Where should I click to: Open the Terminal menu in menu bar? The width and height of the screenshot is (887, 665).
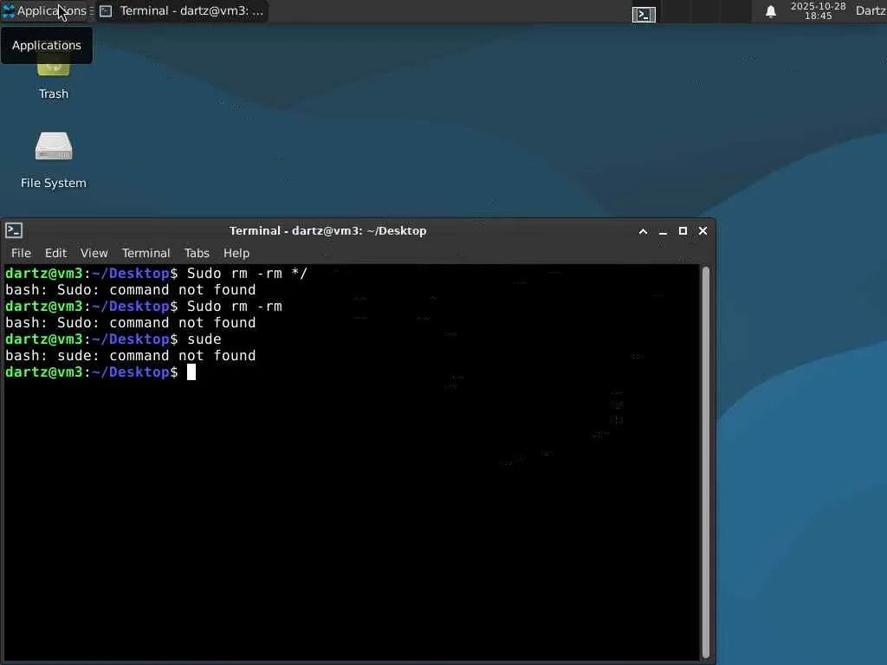click(146, 253)
